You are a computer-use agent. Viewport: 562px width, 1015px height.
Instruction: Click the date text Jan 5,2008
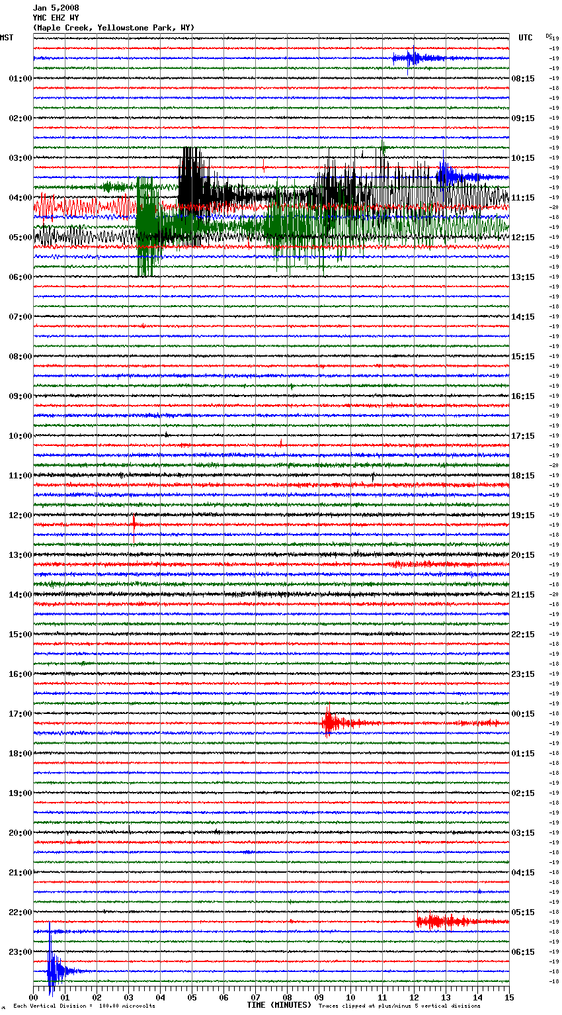click(x=56, y=8)
